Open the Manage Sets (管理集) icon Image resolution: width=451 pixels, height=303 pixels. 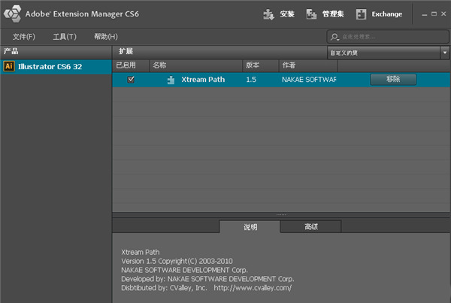click(311, 14)
